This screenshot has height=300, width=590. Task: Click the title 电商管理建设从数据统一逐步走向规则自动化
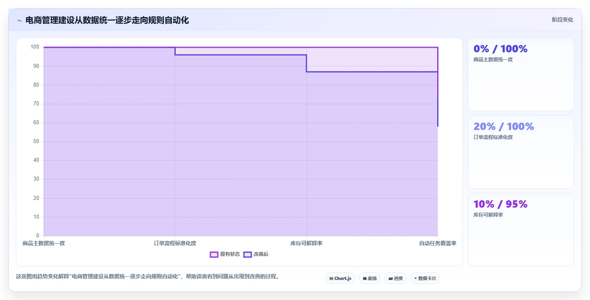click(x=107, y=20)
